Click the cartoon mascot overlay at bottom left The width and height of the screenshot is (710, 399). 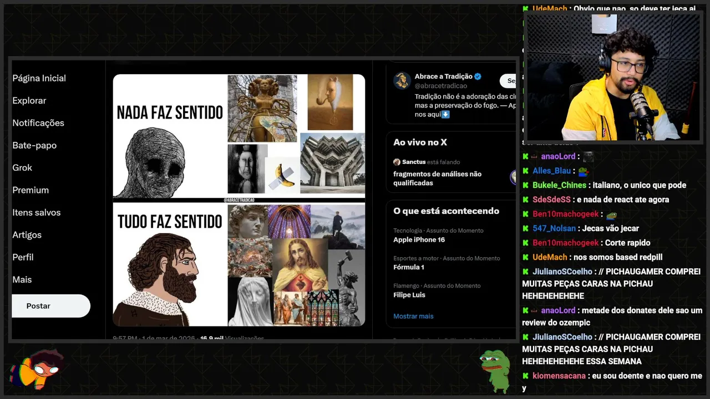38,369
